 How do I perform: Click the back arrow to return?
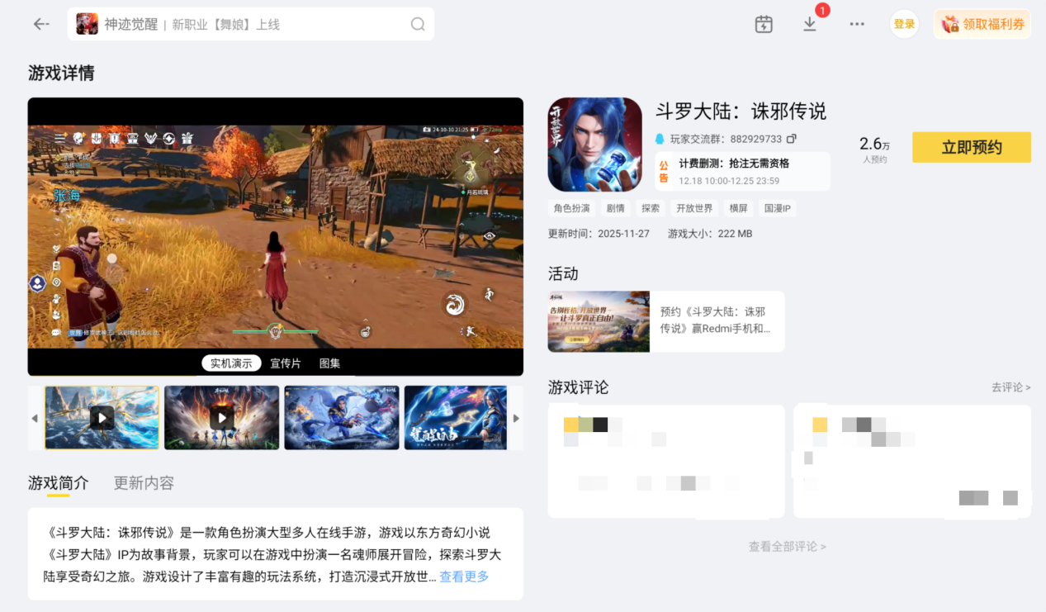tap(40, 23)
